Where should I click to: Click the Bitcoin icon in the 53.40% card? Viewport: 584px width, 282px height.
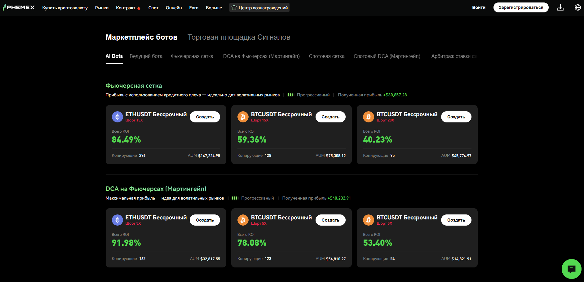[x=368, y=220]
